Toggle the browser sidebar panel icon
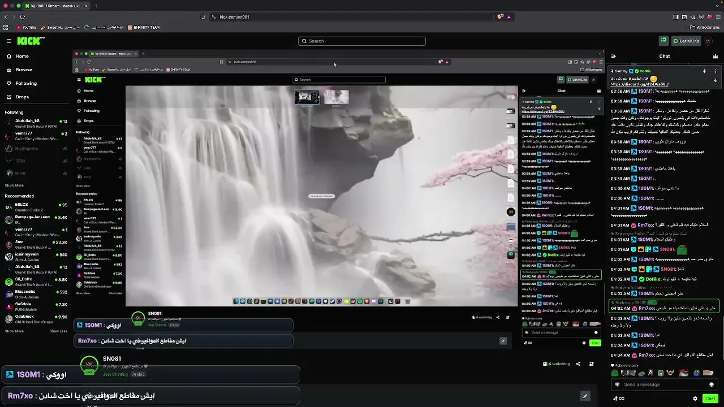Image resolution: width=724 pixels, height=407 pixels. (676, 17)
